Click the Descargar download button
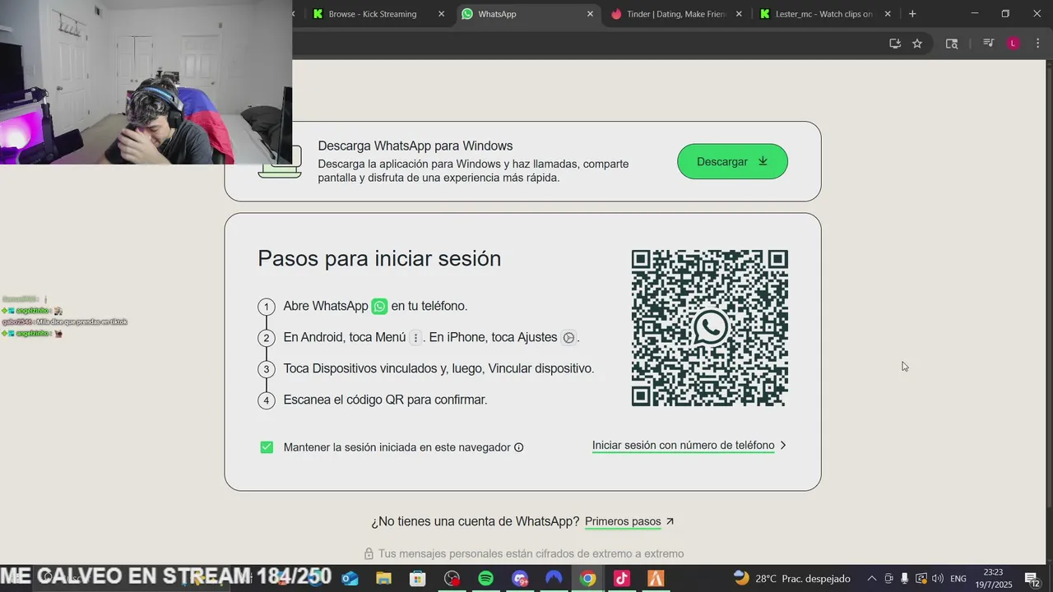 (x=732, y=161)
